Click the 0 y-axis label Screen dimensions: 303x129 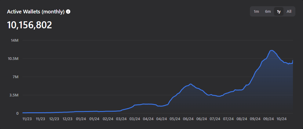pyautogui.click(x=17, y=113)
